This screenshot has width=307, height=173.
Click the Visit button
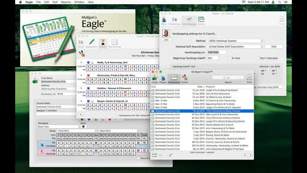(x=274, y=47)
